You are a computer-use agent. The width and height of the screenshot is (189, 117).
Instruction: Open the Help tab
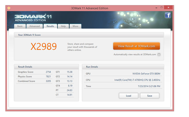click(63, 26)
